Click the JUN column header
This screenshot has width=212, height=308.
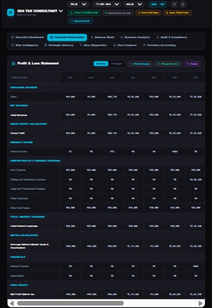[x=112, y=77]
